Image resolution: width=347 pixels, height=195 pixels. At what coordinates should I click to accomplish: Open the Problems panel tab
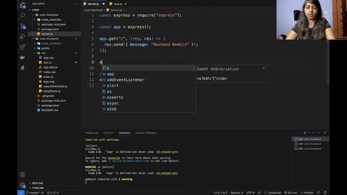[x=92, y=133]
